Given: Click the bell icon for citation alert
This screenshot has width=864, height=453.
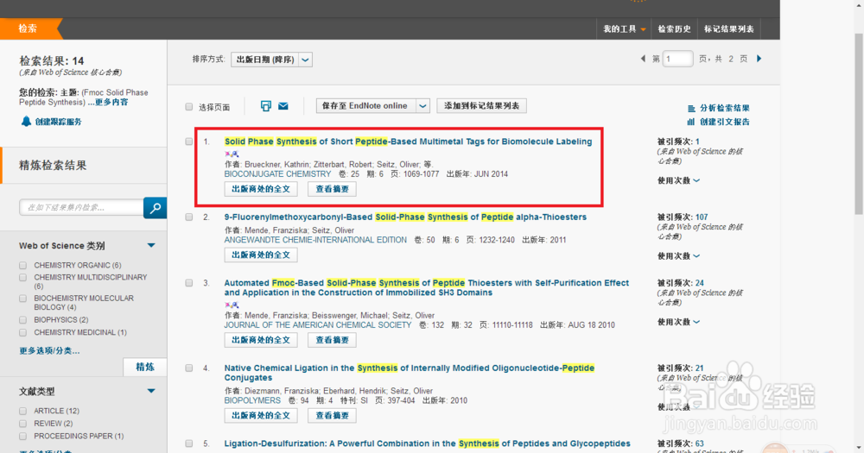Looking at the screenshot, I should click(26, 121).
